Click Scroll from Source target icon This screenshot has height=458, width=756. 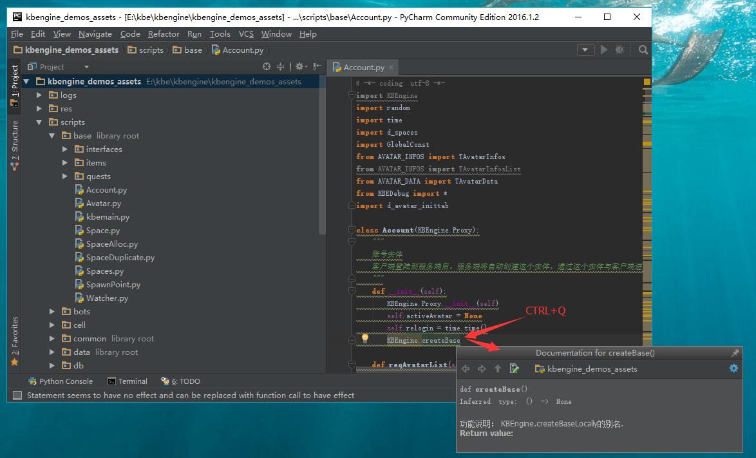click(267, 66)
